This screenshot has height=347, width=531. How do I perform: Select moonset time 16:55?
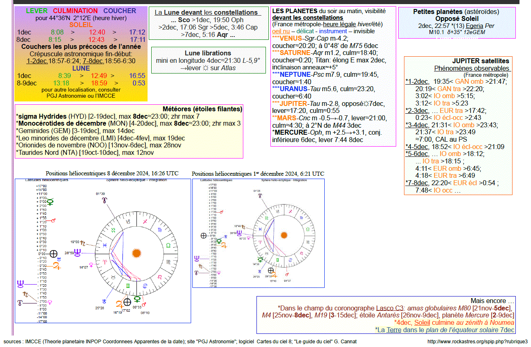coord(137,76)
